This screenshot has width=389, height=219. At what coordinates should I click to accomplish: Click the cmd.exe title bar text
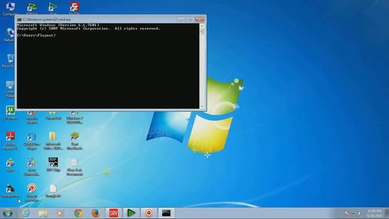click(x=47, y=19)
